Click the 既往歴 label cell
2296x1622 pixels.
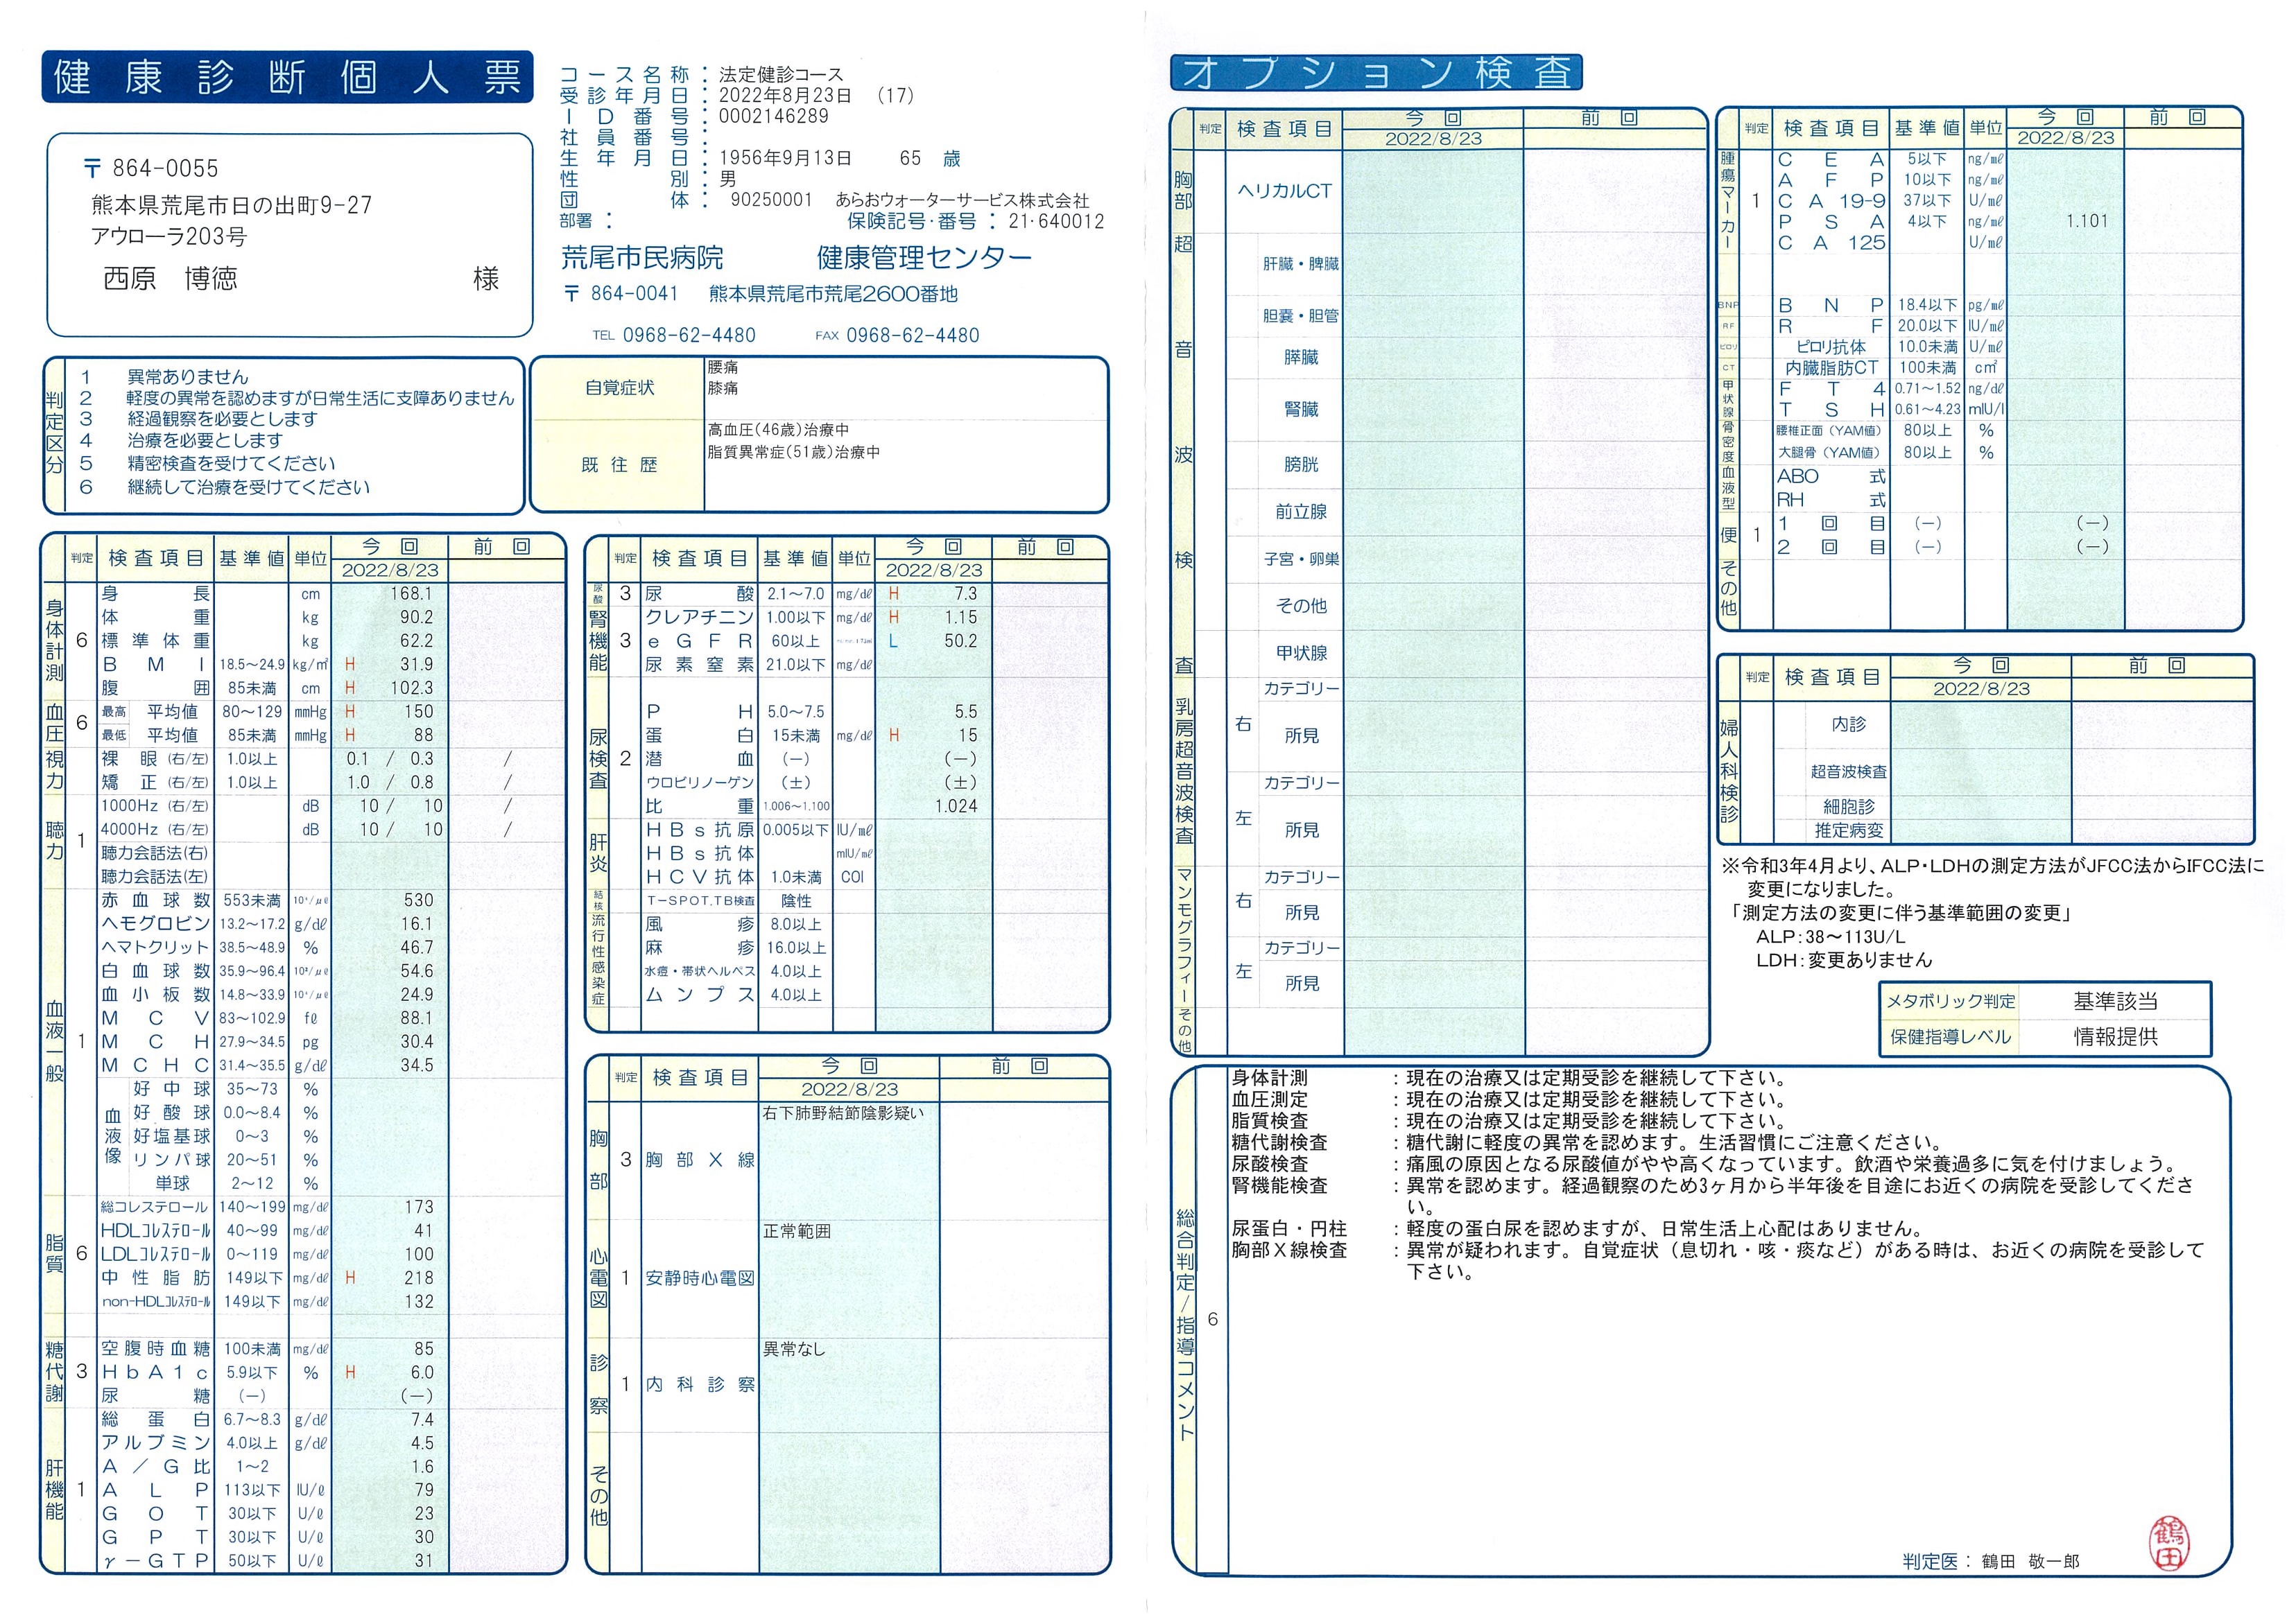(619, 464)
